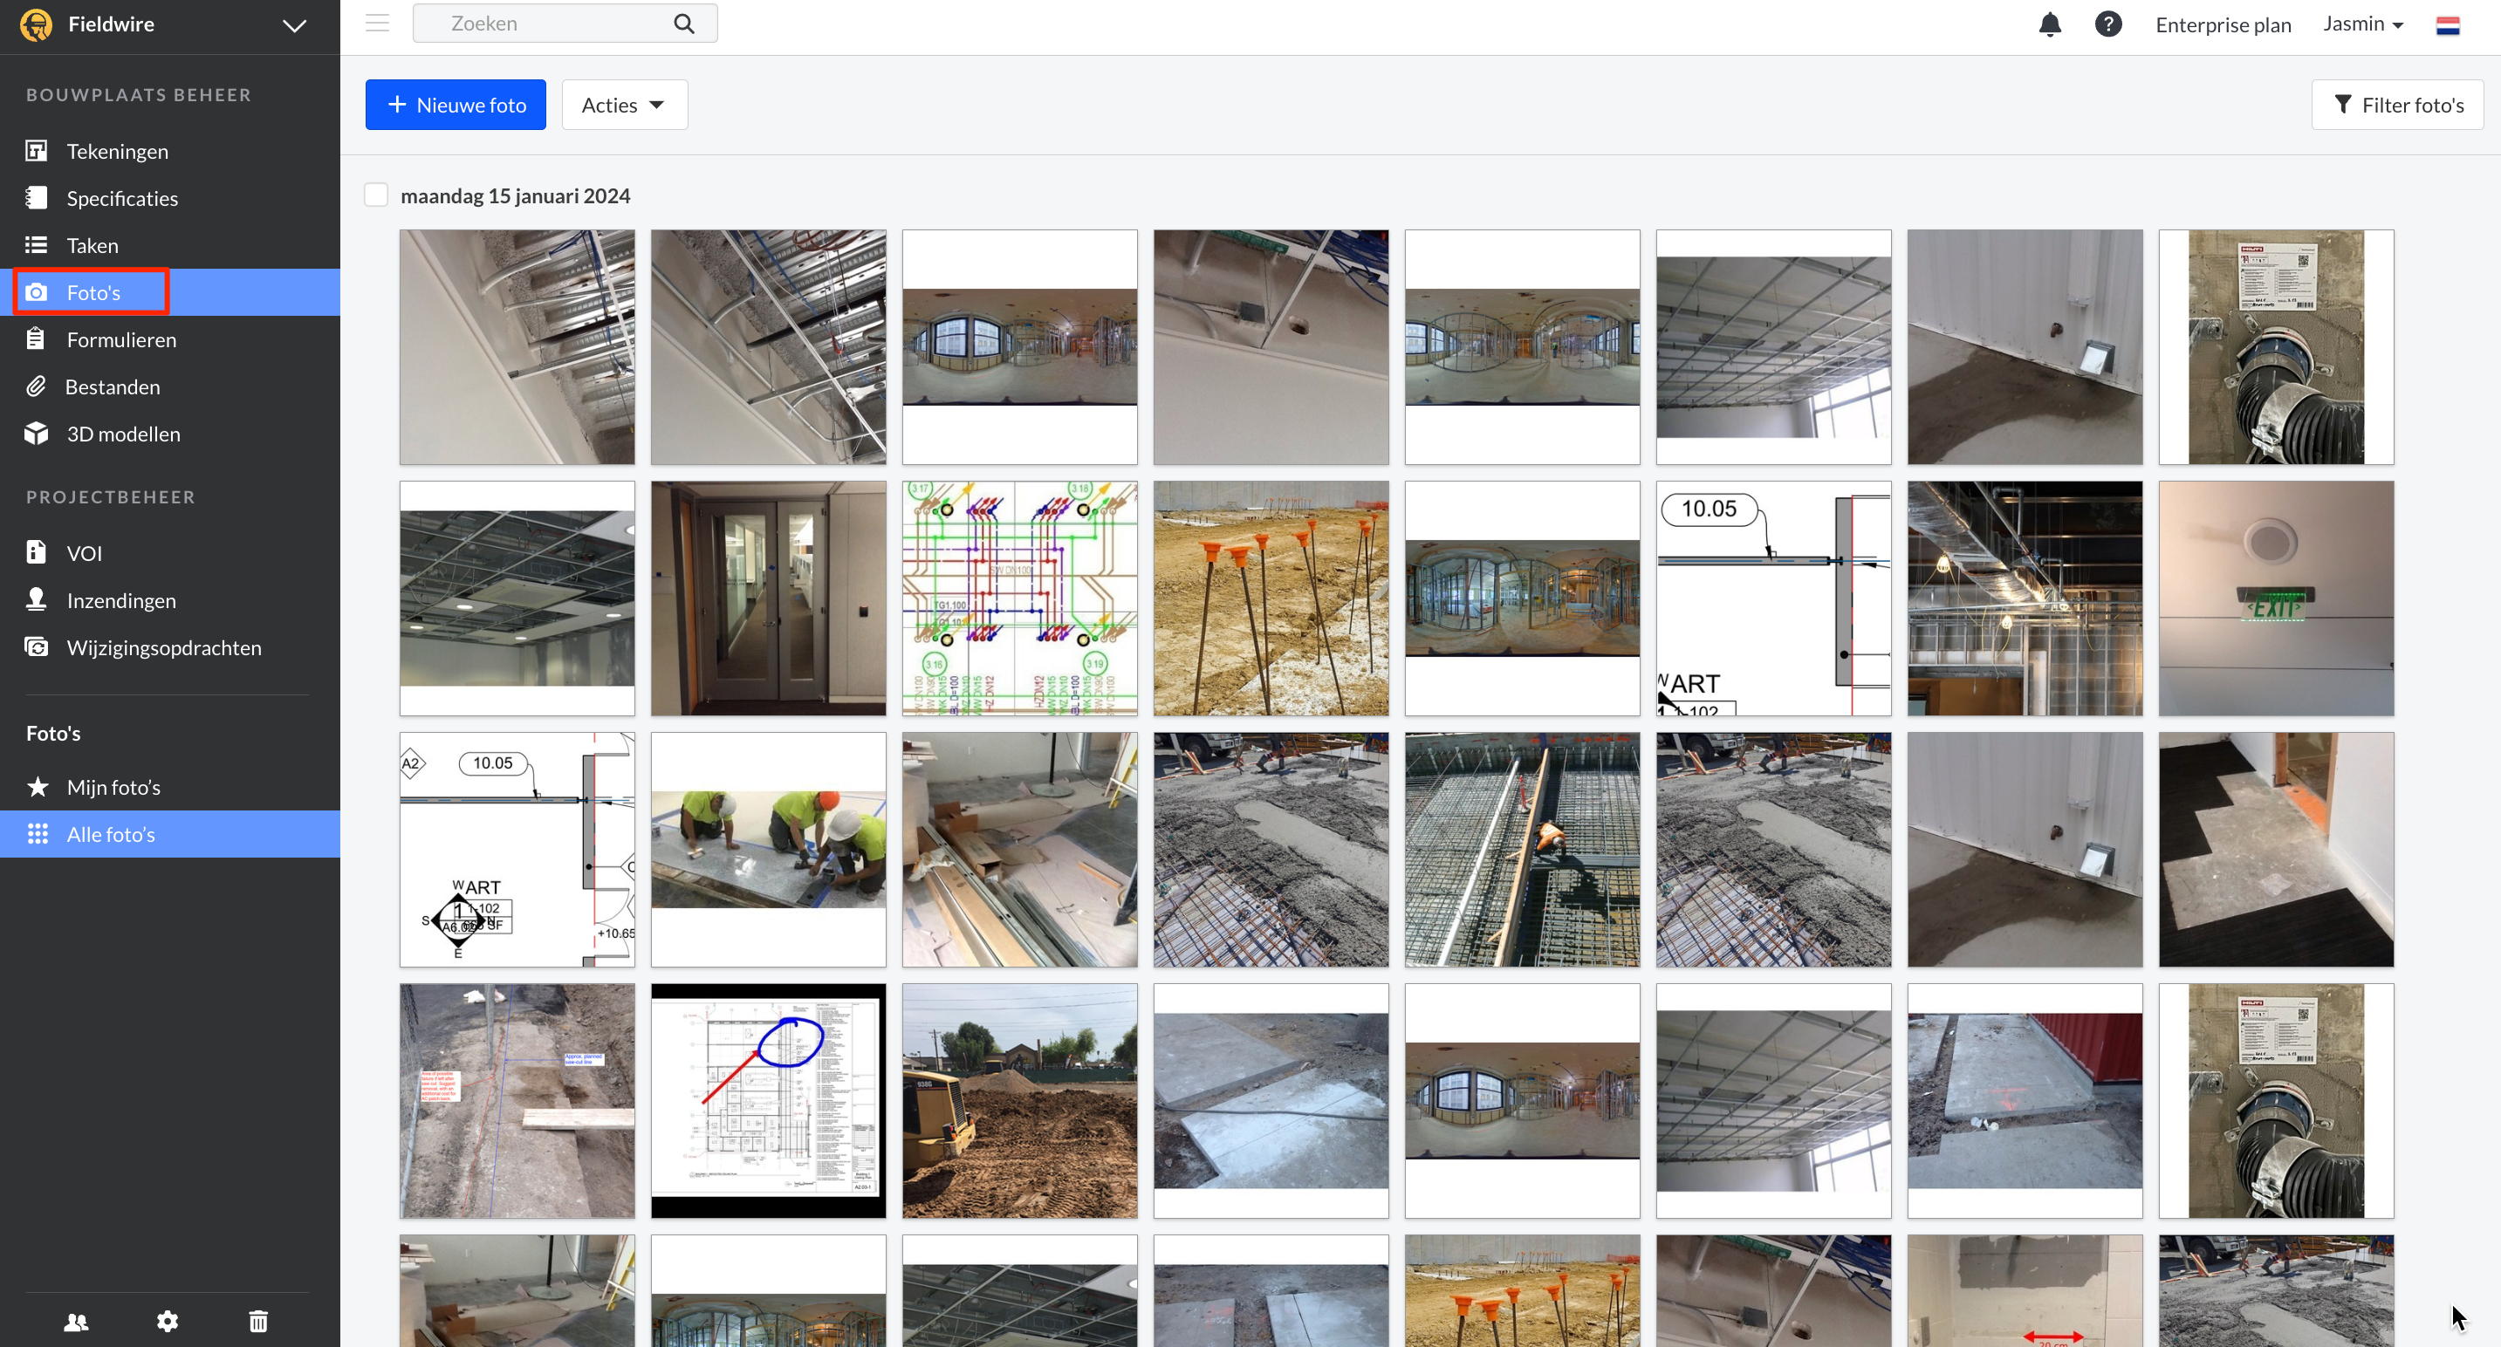Open people icon at sidebar bottom
This screenshot has height=1347, width=2501.
76,1321
